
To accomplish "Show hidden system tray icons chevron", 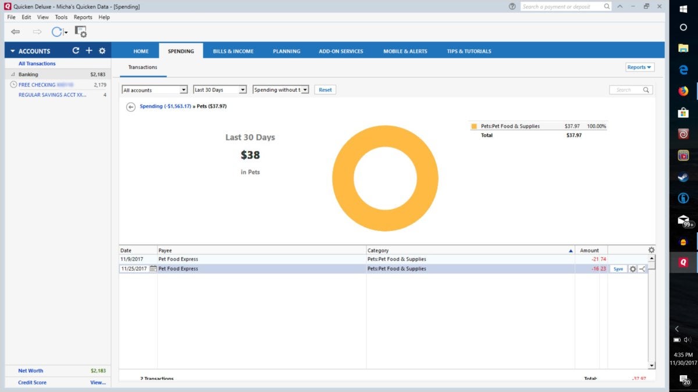I will click(676, 329).
